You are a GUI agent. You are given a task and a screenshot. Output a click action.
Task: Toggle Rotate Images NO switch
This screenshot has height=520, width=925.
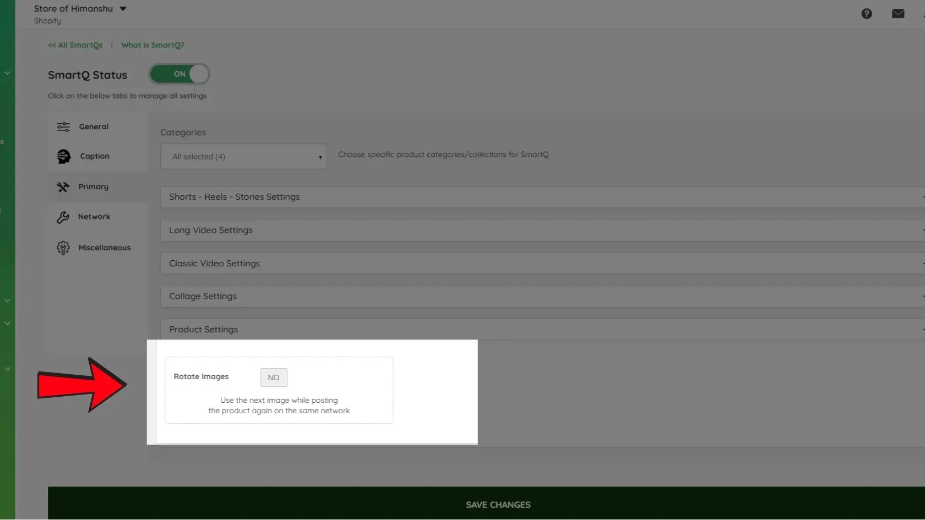[274, 377]
